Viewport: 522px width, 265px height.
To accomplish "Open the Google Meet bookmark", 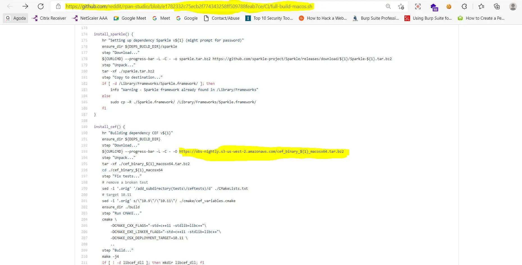I will tap(130, 18).
